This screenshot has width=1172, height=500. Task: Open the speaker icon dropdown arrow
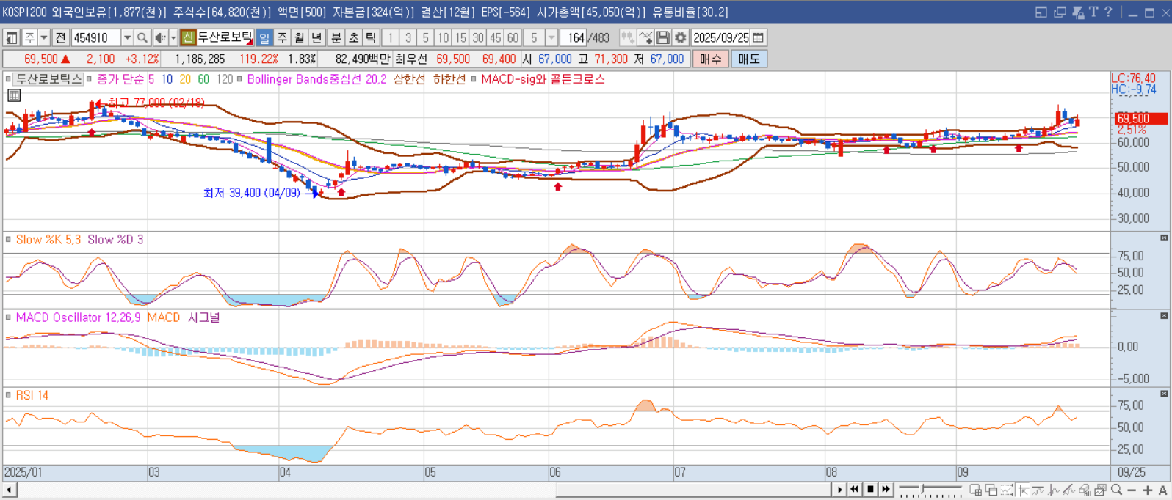173,37
